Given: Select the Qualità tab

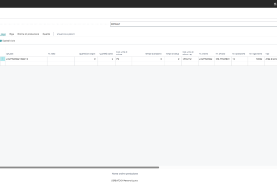Looking at the screenshot, I should pyautogui.click(x=46, y=34).
